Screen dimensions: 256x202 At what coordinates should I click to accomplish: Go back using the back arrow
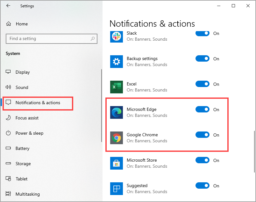(x=8, y=6)
